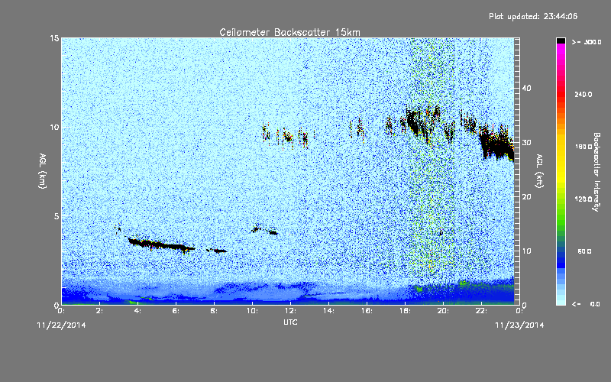Image resolution: width=611 pixels, height=382 pixels.
Task: Click the '2:' hour tick label
Action: [x=99, y=311]
